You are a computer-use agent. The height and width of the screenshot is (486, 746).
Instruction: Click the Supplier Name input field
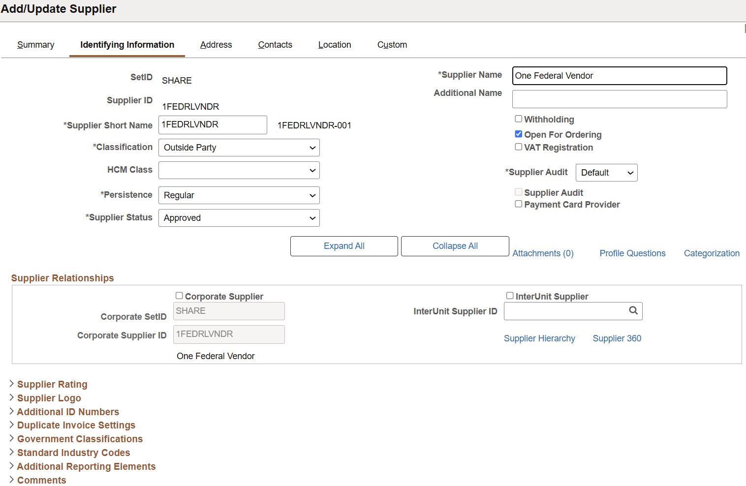pyautogui.click(x=619, y=76)
